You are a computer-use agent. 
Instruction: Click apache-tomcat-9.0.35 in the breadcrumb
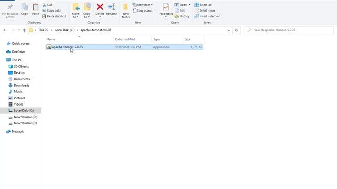[x=96, y=30]
